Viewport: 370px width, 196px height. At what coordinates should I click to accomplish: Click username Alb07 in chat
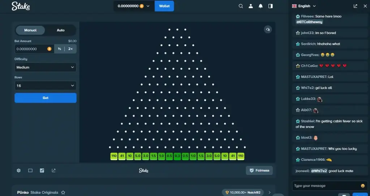tap(306, 110)
